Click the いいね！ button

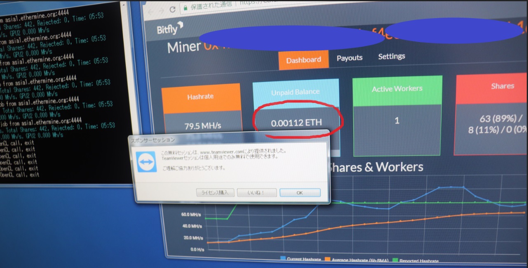click(x=256, y=193)
